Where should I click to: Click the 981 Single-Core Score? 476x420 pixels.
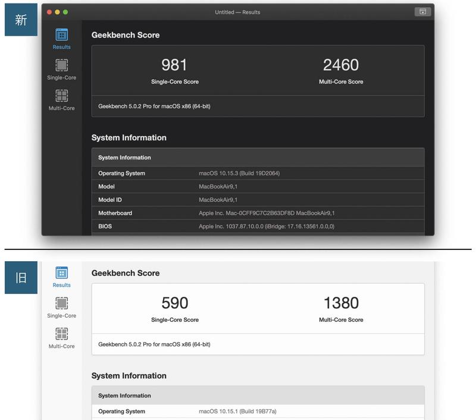point(174,65)
